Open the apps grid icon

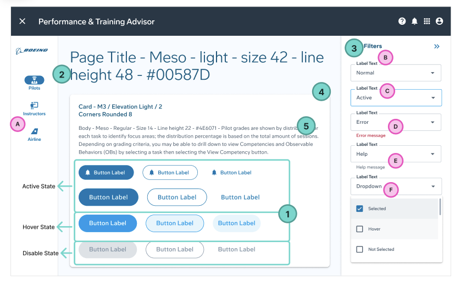click(x=427, y=21)
